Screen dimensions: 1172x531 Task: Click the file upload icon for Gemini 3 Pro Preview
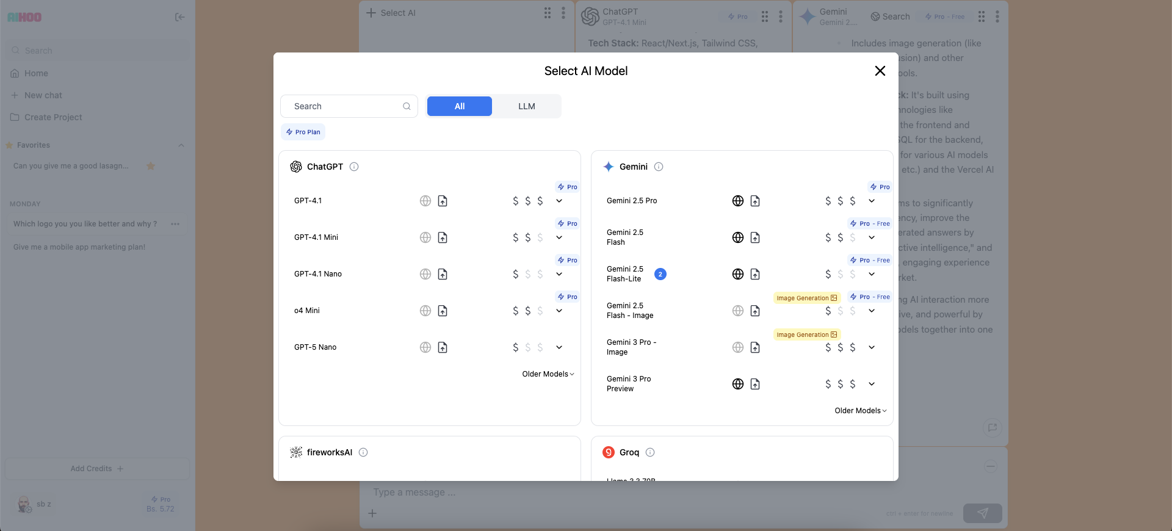755,384
